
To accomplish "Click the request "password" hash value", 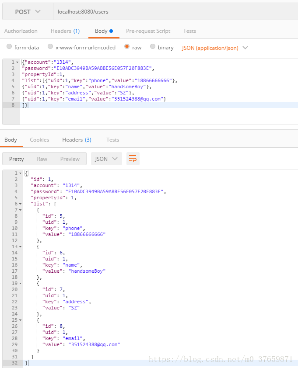I will [x=103, y=68].
